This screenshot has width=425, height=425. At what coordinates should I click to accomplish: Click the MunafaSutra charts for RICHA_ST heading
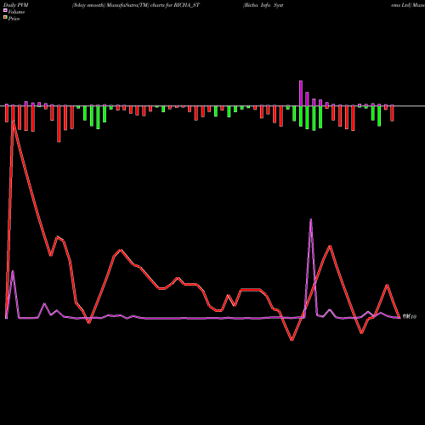tap(136, 5)
